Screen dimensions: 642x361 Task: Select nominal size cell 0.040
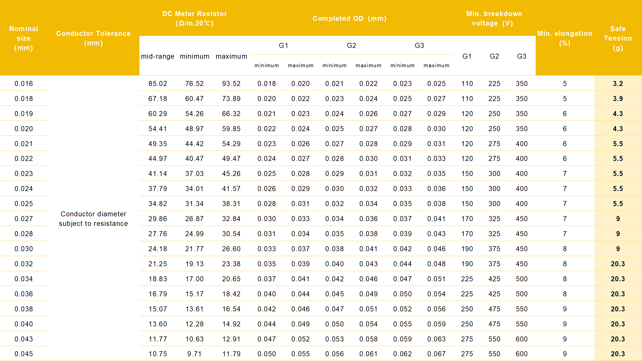[24, 324]
